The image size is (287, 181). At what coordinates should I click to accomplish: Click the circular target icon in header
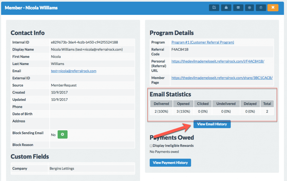(x=249, y=8)
